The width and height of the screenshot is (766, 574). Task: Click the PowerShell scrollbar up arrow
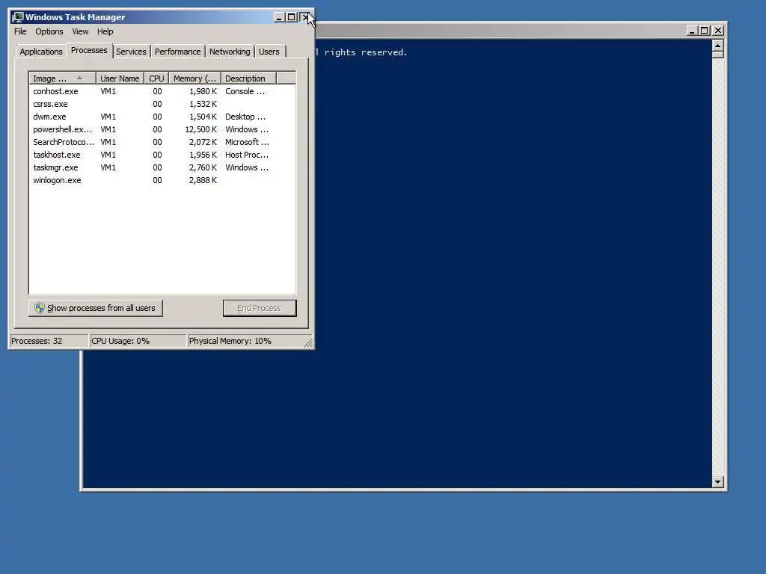pos(717,46)
